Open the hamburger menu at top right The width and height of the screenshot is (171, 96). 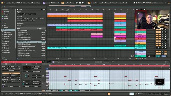(x=169, y=3)
